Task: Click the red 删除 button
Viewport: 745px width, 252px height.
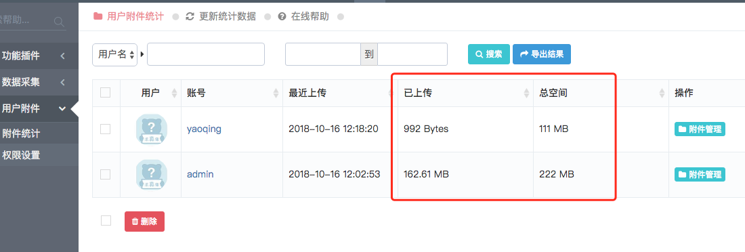Action: click(144, 222)
